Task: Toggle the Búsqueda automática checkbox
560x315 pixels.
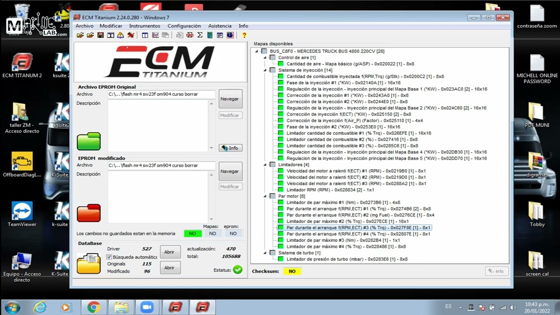Action: [109, 257]
